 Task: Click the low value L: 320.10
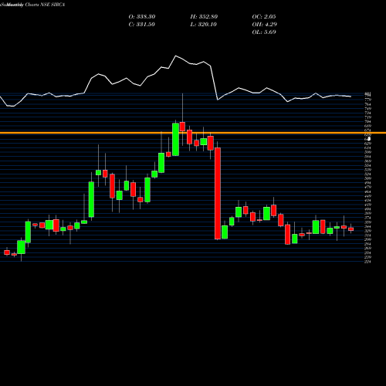(x=203, y=25)
